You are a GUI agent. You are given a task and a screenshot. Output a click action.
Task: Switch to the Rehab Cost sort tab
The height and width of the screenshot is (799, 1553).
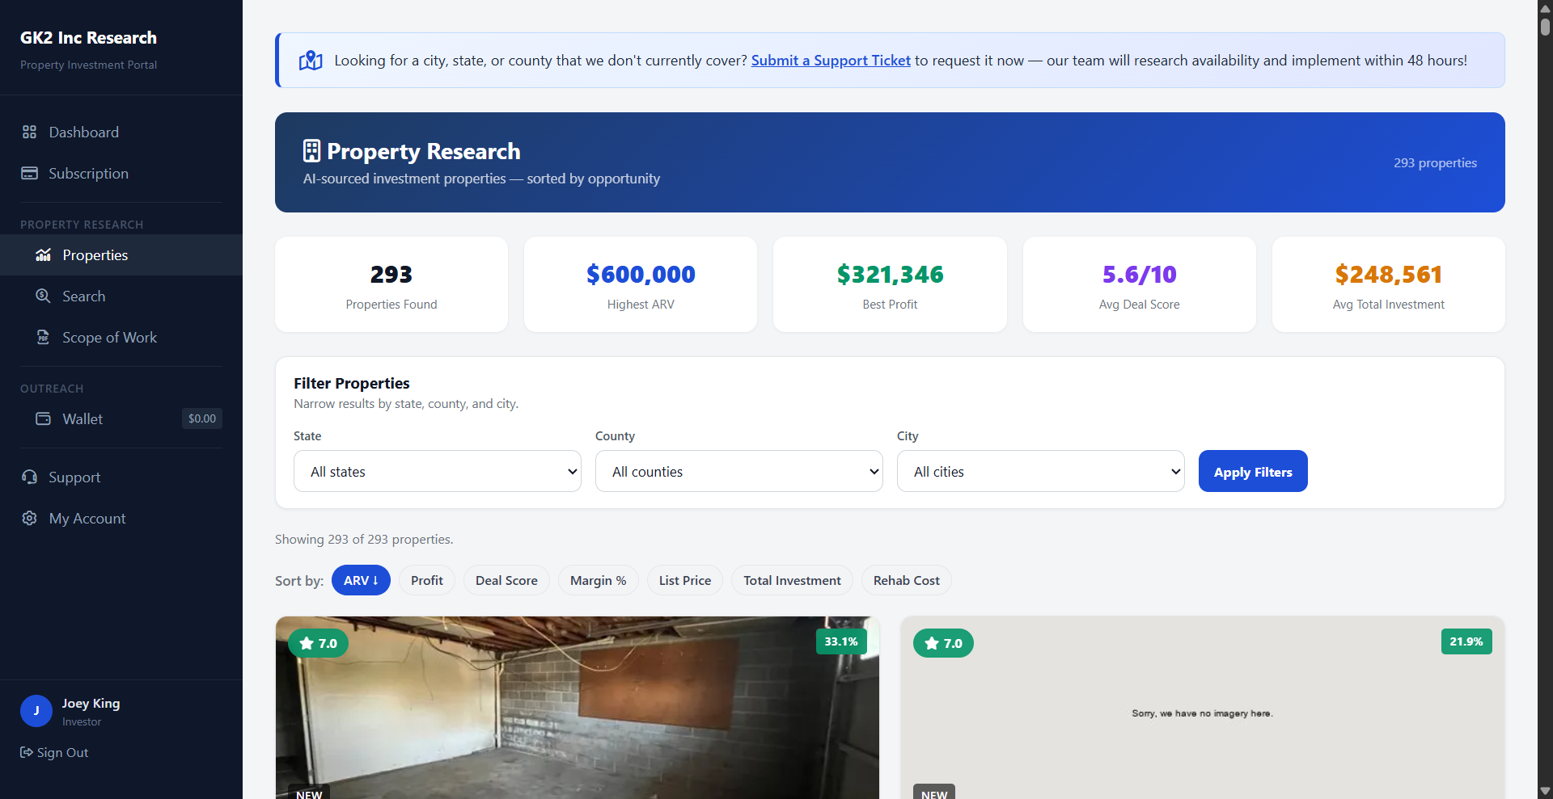coord(906,580)
